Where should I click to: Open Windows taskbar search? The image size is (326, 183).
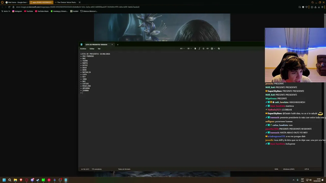tap(10, 180)
